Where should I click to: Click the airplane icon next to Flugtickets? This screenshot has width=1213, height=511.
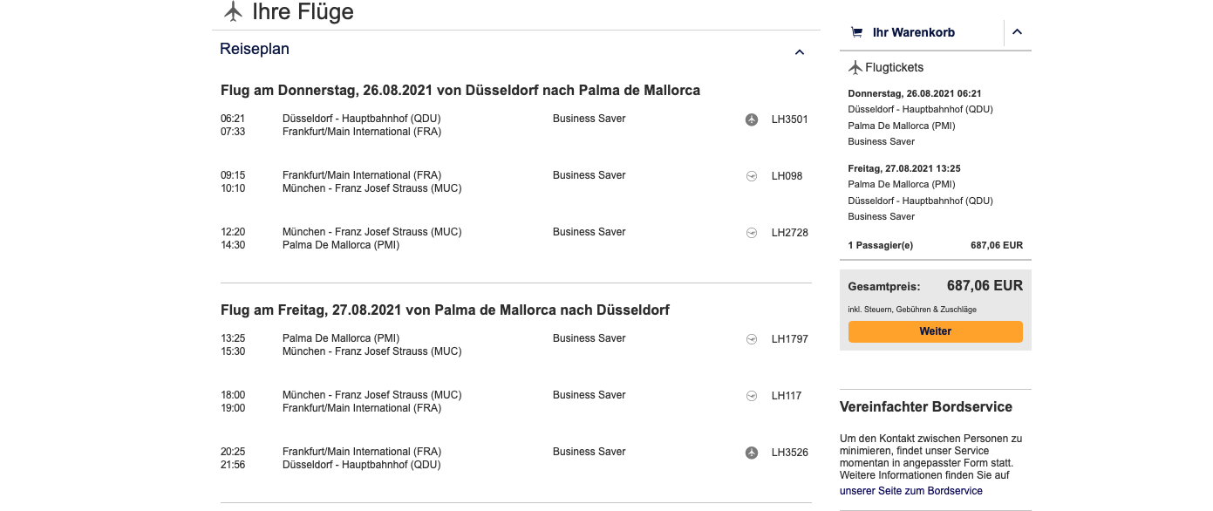click(x=855, y=67)
